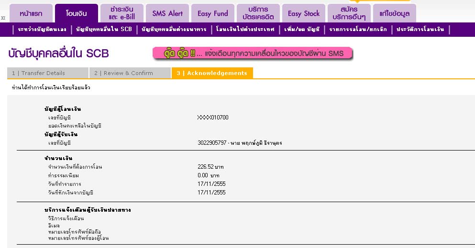Select step 1 Transfer Details

[x=48, y=73]
